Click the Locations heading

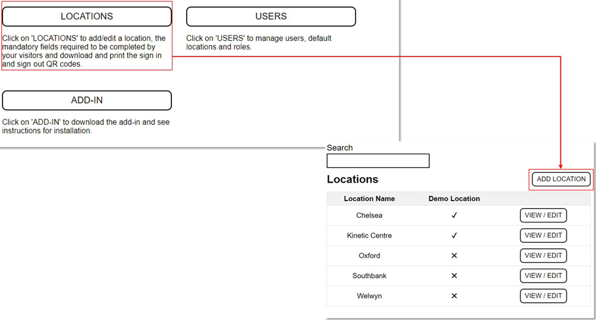coord(352,179)
